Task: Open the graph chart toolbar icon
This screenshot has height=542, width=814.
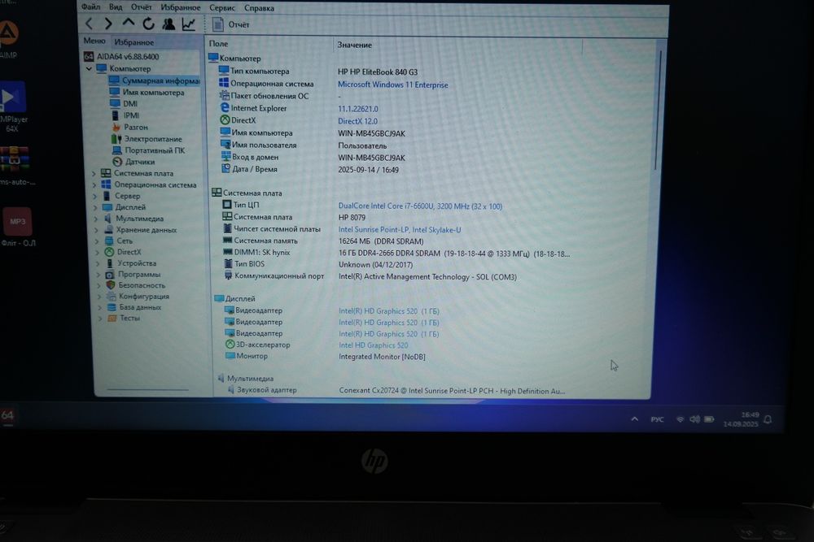Action: click(x=189, y=24)
